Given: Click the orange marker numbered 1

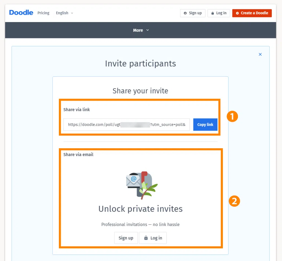Looking at the screenshot, I should pyautogui.click(x=232, y=116).
